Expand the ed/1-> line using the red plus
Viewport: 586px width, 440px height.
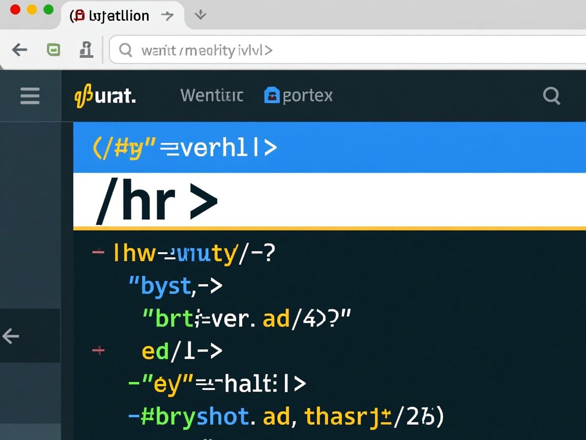tap(98, 350)
